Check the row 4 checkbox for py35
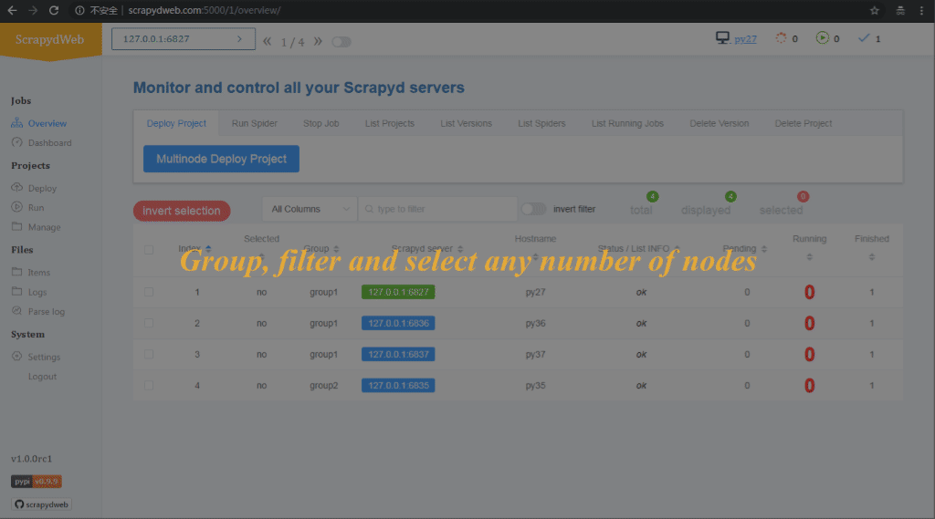Image resolution: width=935 pixels, height=519 pixels. pyautogui.click(x=149, y=386)
